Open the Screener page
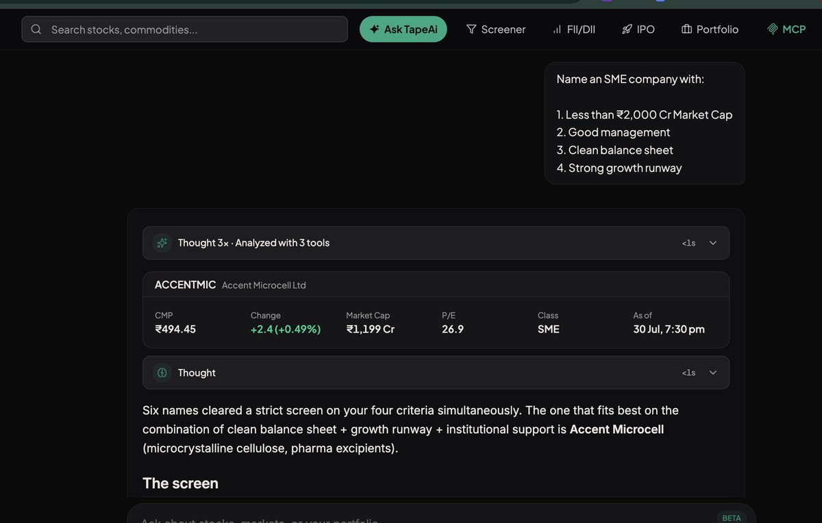 [x=496, y=29]
